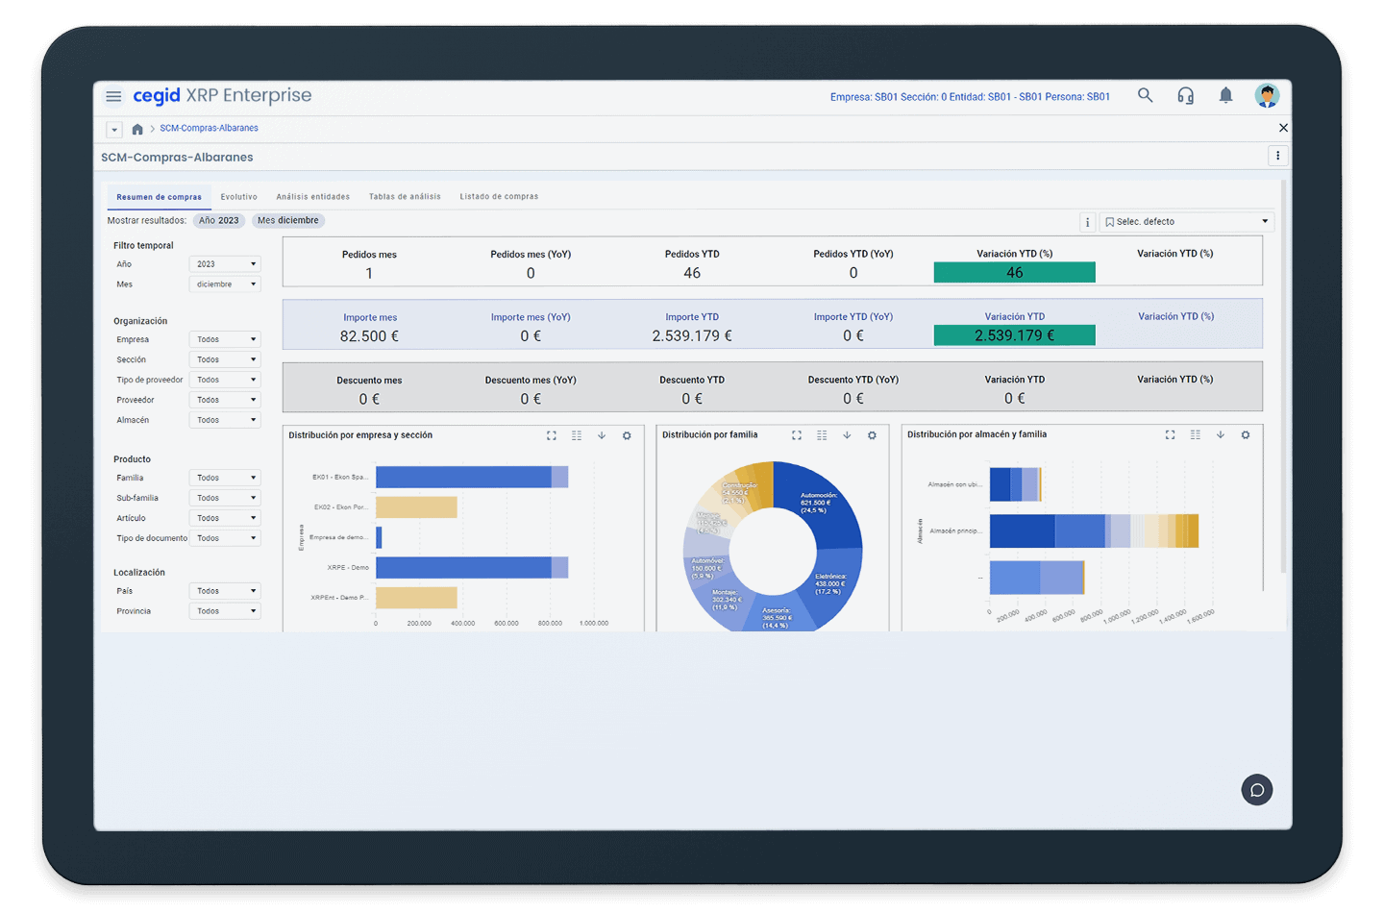This screenshot has width=1384, height=913.
Task: Click the user profile avatar
Action: [1267, 95]
